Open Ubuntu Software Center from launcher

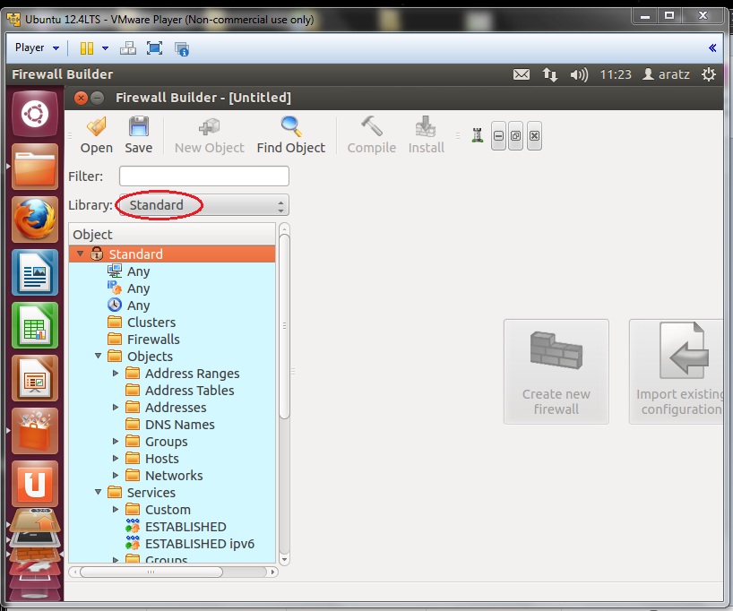click(35, 431)
